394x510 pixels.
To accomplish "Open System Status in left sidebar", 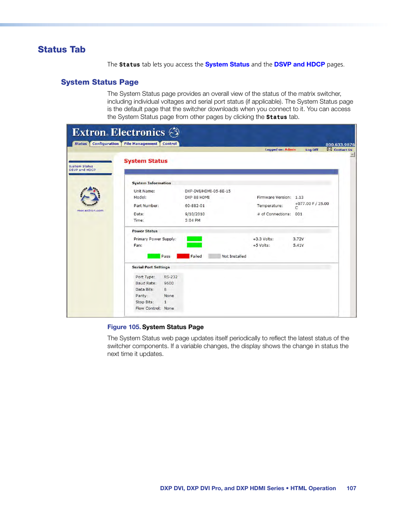I will pyautogui.click(x=81, y=166).
